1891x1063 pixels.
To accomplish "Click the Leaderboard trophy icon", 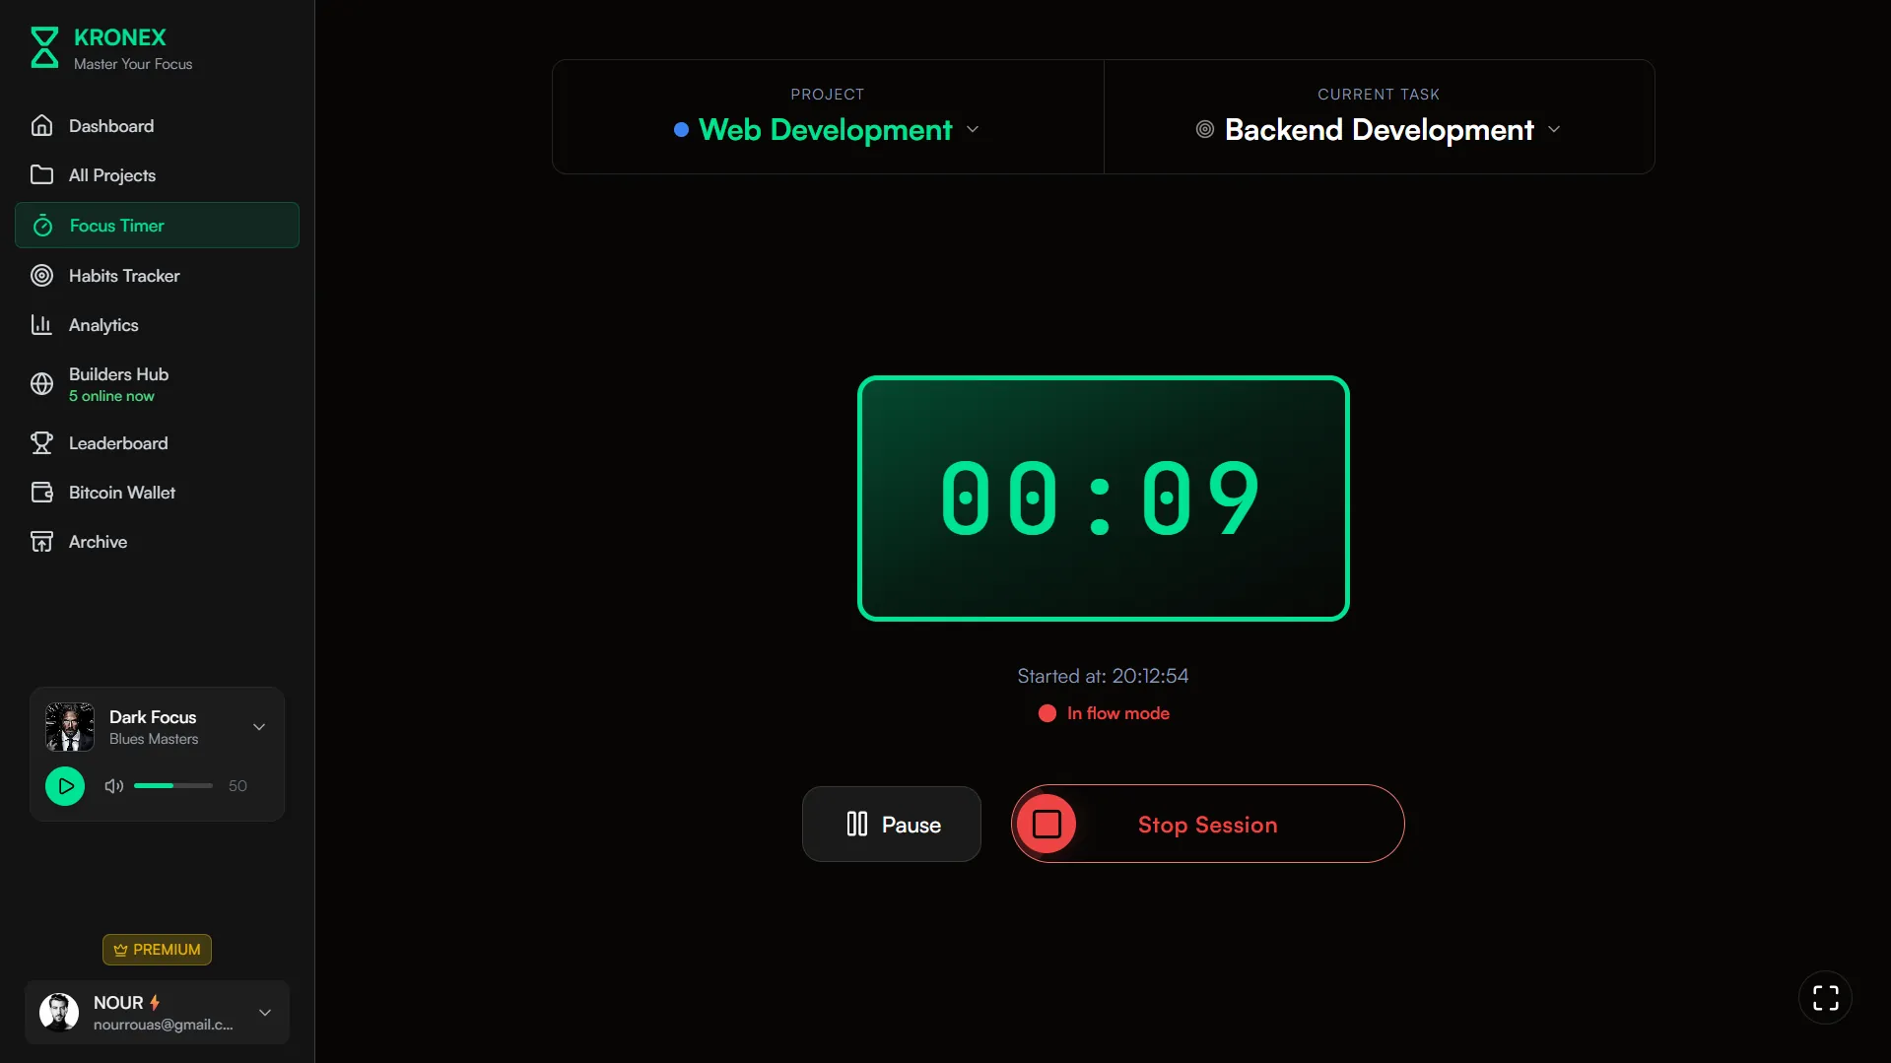I will pyautogui.click(x=43, y=443).
